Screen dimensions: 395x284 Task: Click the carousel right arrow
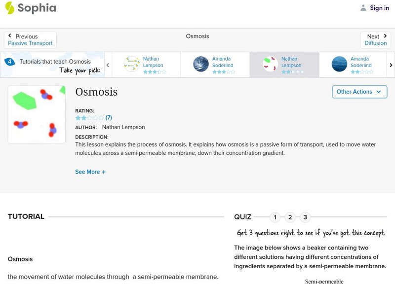(x=391, y=65)
